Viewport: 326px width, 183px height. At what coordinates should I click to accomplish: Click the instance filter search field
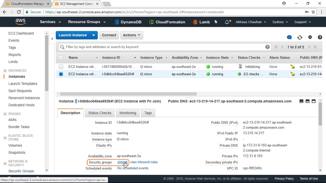point(164,47)
